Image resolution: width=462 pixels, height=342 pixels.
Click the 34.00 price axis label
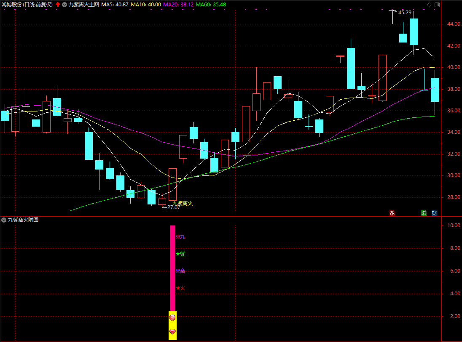pyautogui.click(x=454, y=132)
